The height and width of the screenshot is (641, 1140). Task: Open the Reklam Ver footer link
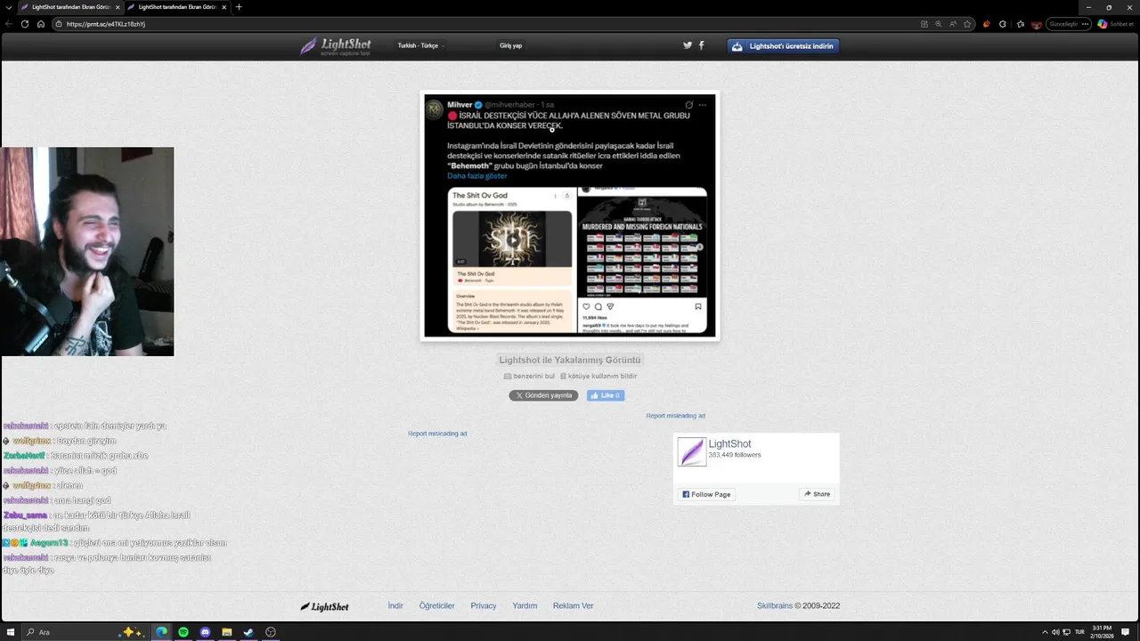(573, 605)
